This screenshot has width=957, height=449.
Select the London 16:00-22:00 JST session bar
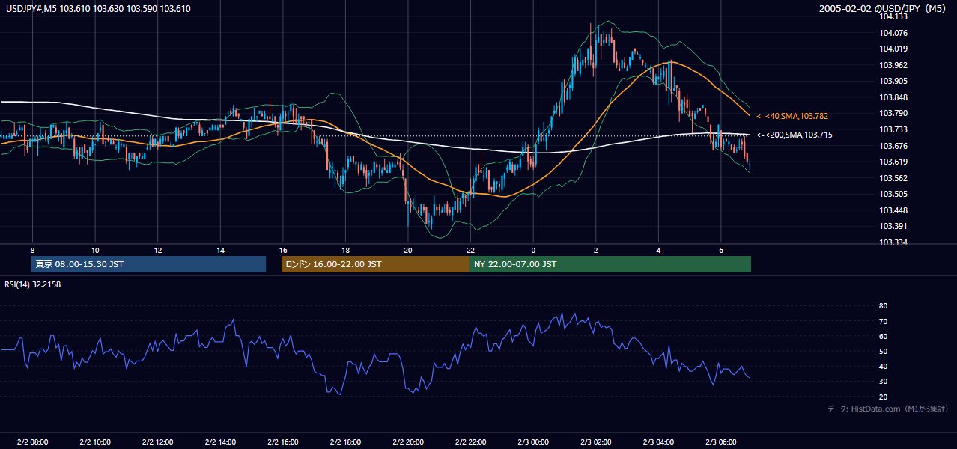tap(375, 264)
